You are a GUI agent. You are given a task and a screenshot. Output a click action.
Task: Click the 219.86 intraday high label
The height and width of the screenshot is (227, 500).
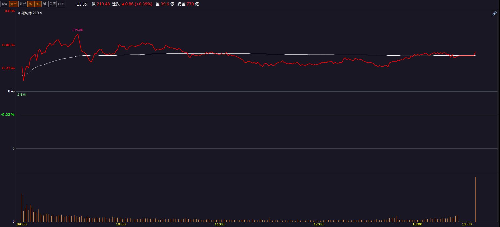[x=78, y=30]
